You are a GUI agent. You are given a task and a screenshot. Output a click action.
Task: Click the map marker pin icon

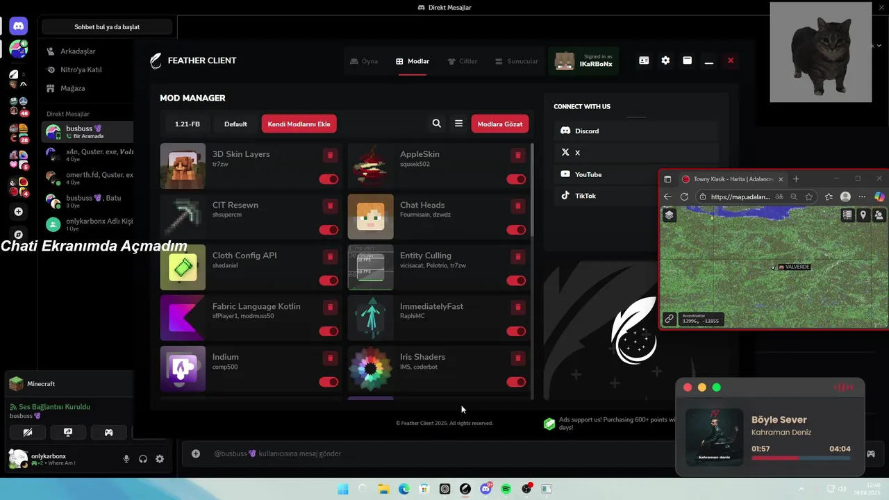click(x=863, y=215)
